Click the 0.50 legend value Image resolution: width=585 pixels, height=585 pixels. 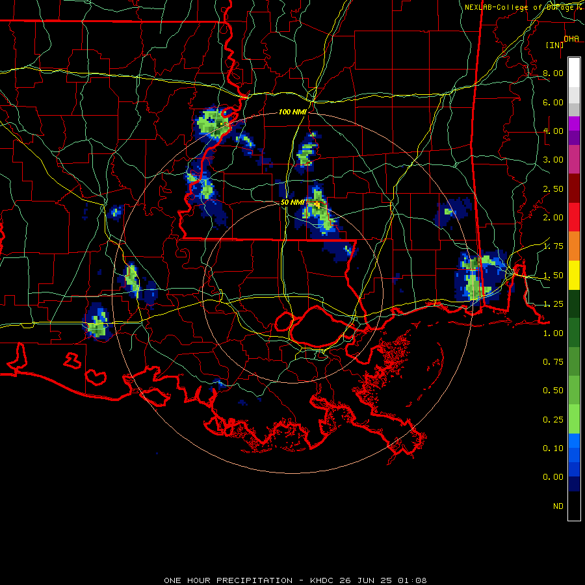tap(553, 391)
